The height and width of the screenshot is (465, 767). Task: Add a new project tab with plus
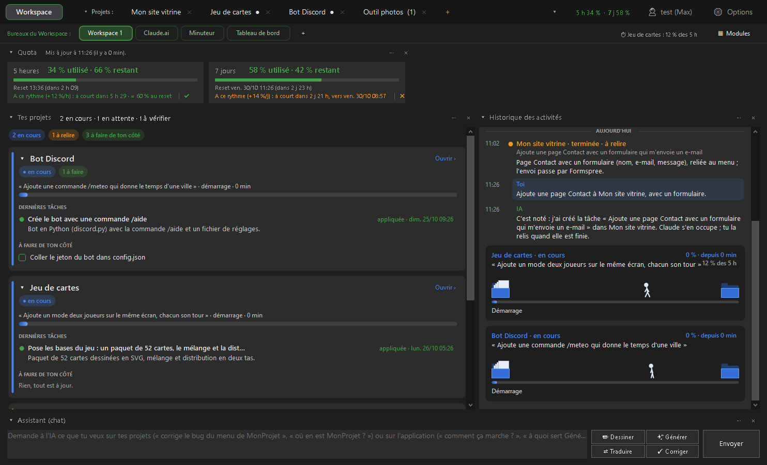coord(448,12)
